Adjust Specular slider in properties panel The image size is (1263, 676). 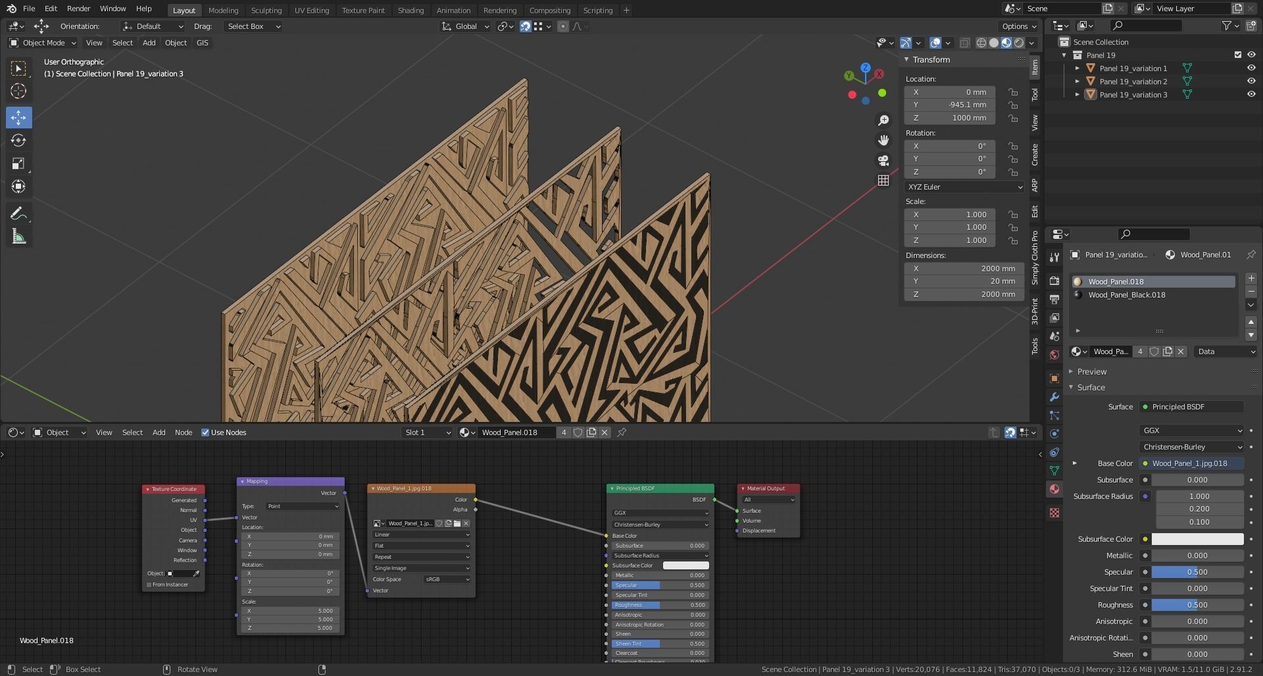click(1197, 572)
